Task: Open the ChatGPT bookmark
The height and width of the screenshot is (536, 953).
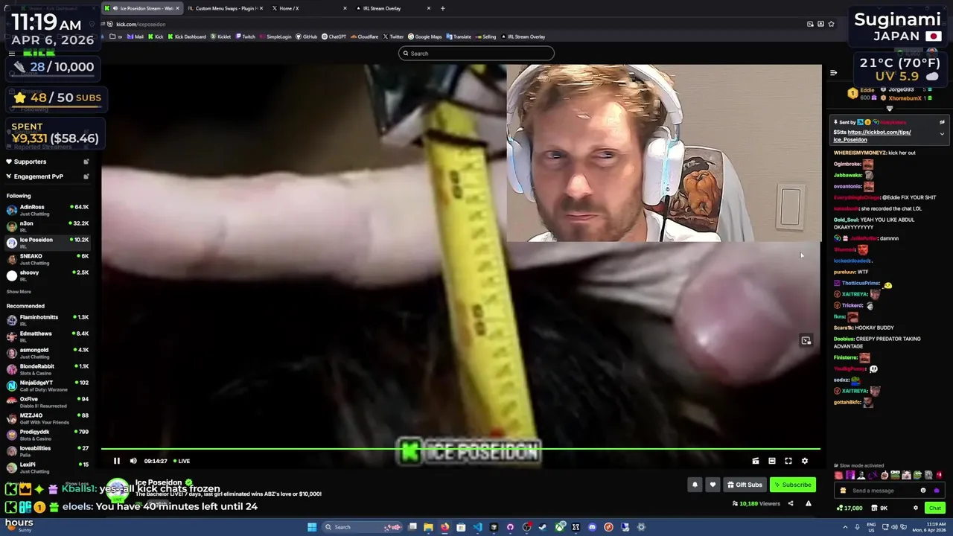Action: [x=334, y=36]
